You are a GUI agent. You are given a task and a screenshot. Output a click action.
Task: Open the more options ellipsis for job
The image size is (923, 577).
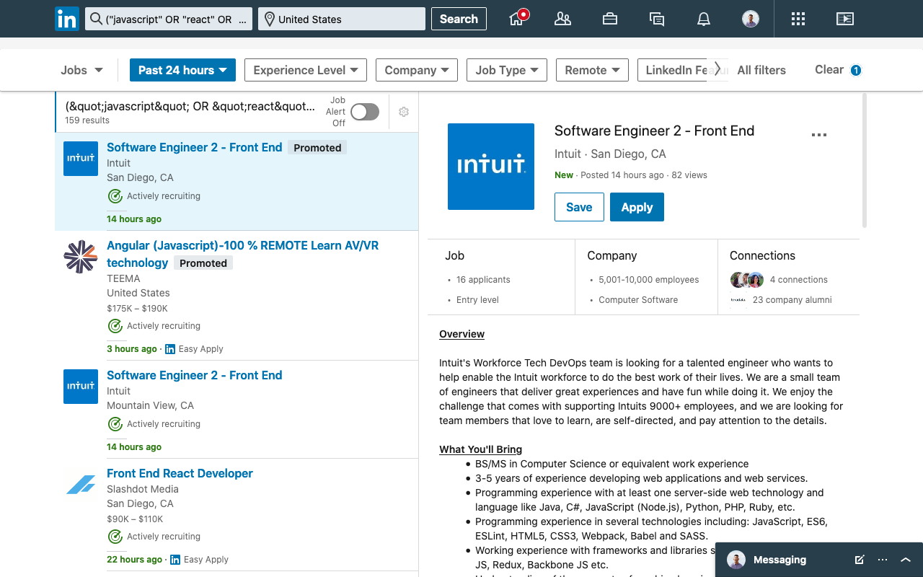[819, 135]
